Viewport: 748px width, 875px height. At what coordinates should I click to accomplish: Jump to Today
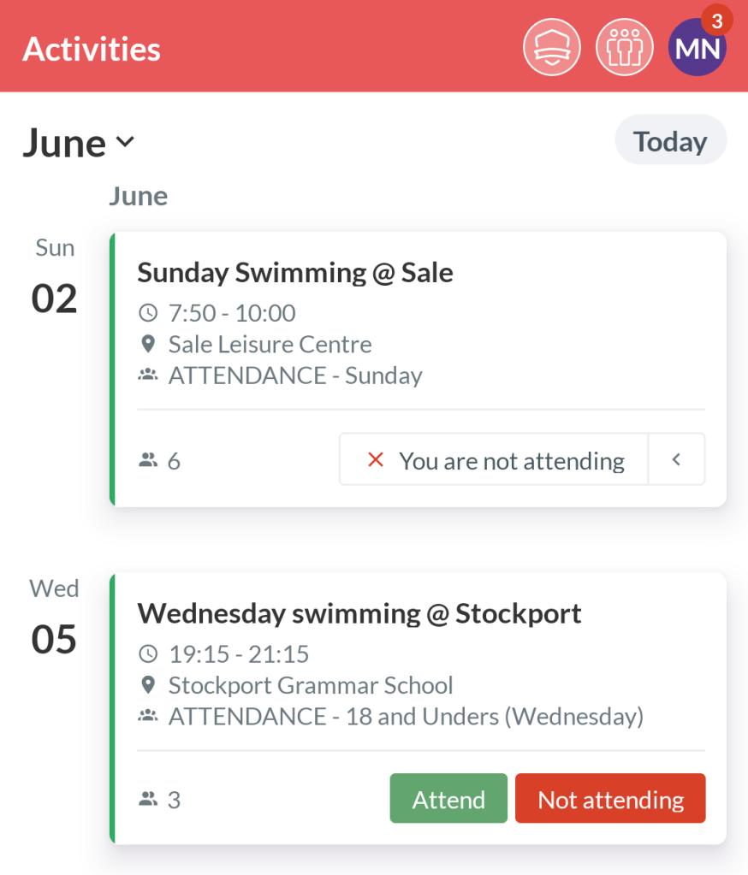click(670, 141)
